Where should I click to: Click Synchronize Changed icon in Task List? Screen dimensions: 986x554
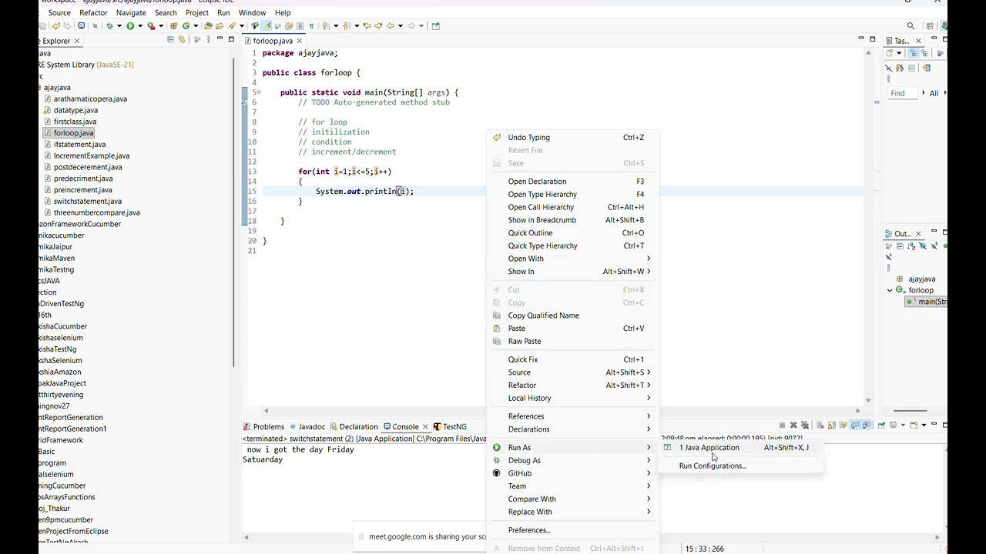click(x=927, y=68)
